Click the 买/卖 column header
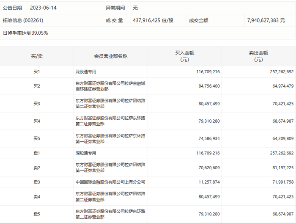This screenshot has height=223, width=296. (x=37, y=56)
